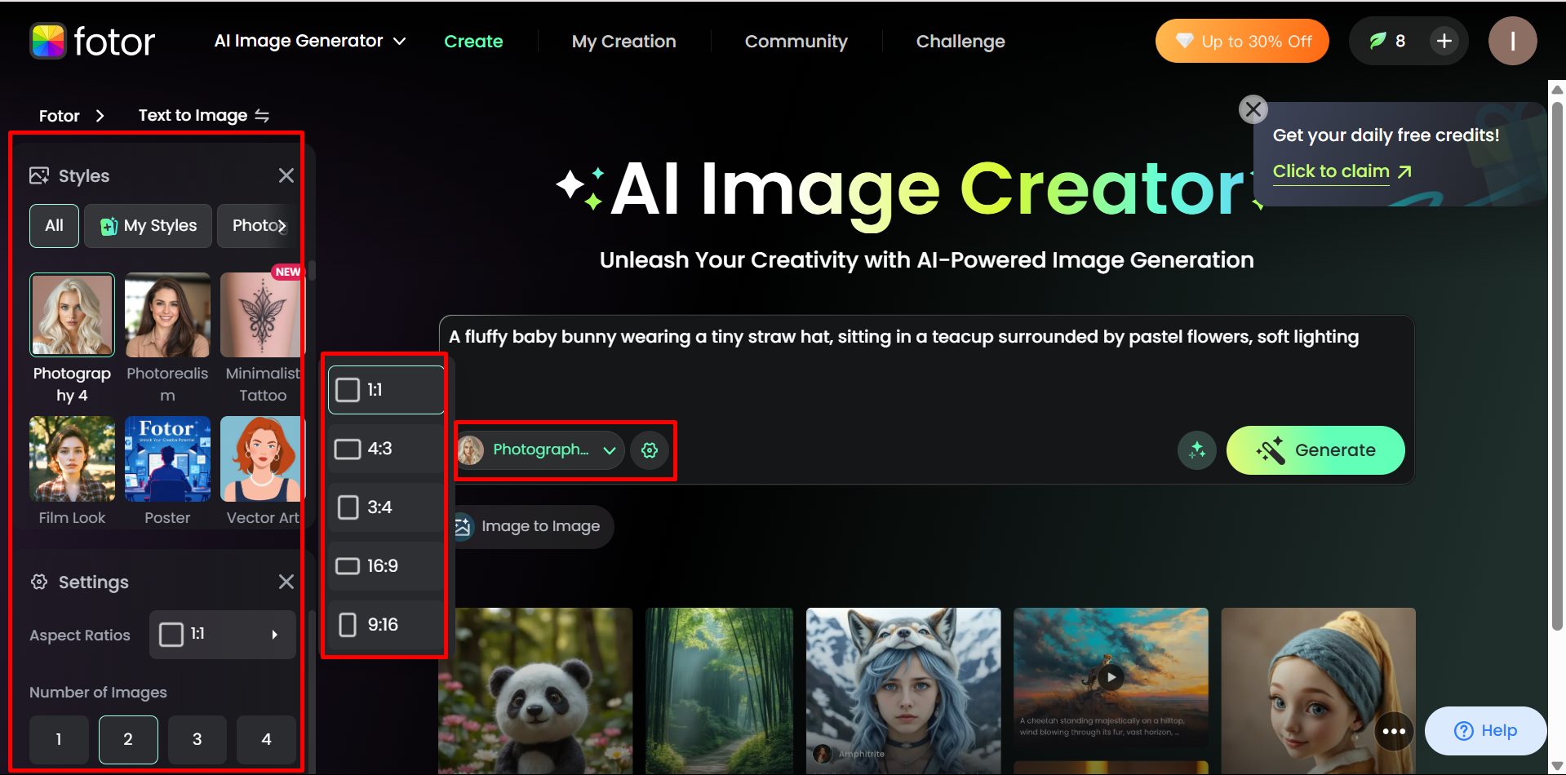Click the Click to claim credits link
Viewport: 1566px width, 775px height.
click(1331, 170)
